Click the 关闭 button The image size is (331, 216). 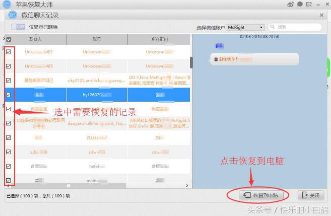pos(311,195)
